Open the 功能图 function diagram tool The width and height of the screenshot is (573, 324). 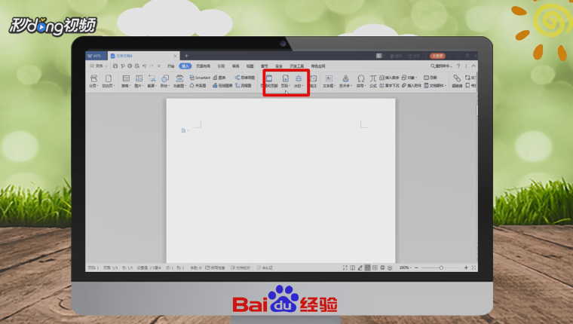[x=179, y=81]
